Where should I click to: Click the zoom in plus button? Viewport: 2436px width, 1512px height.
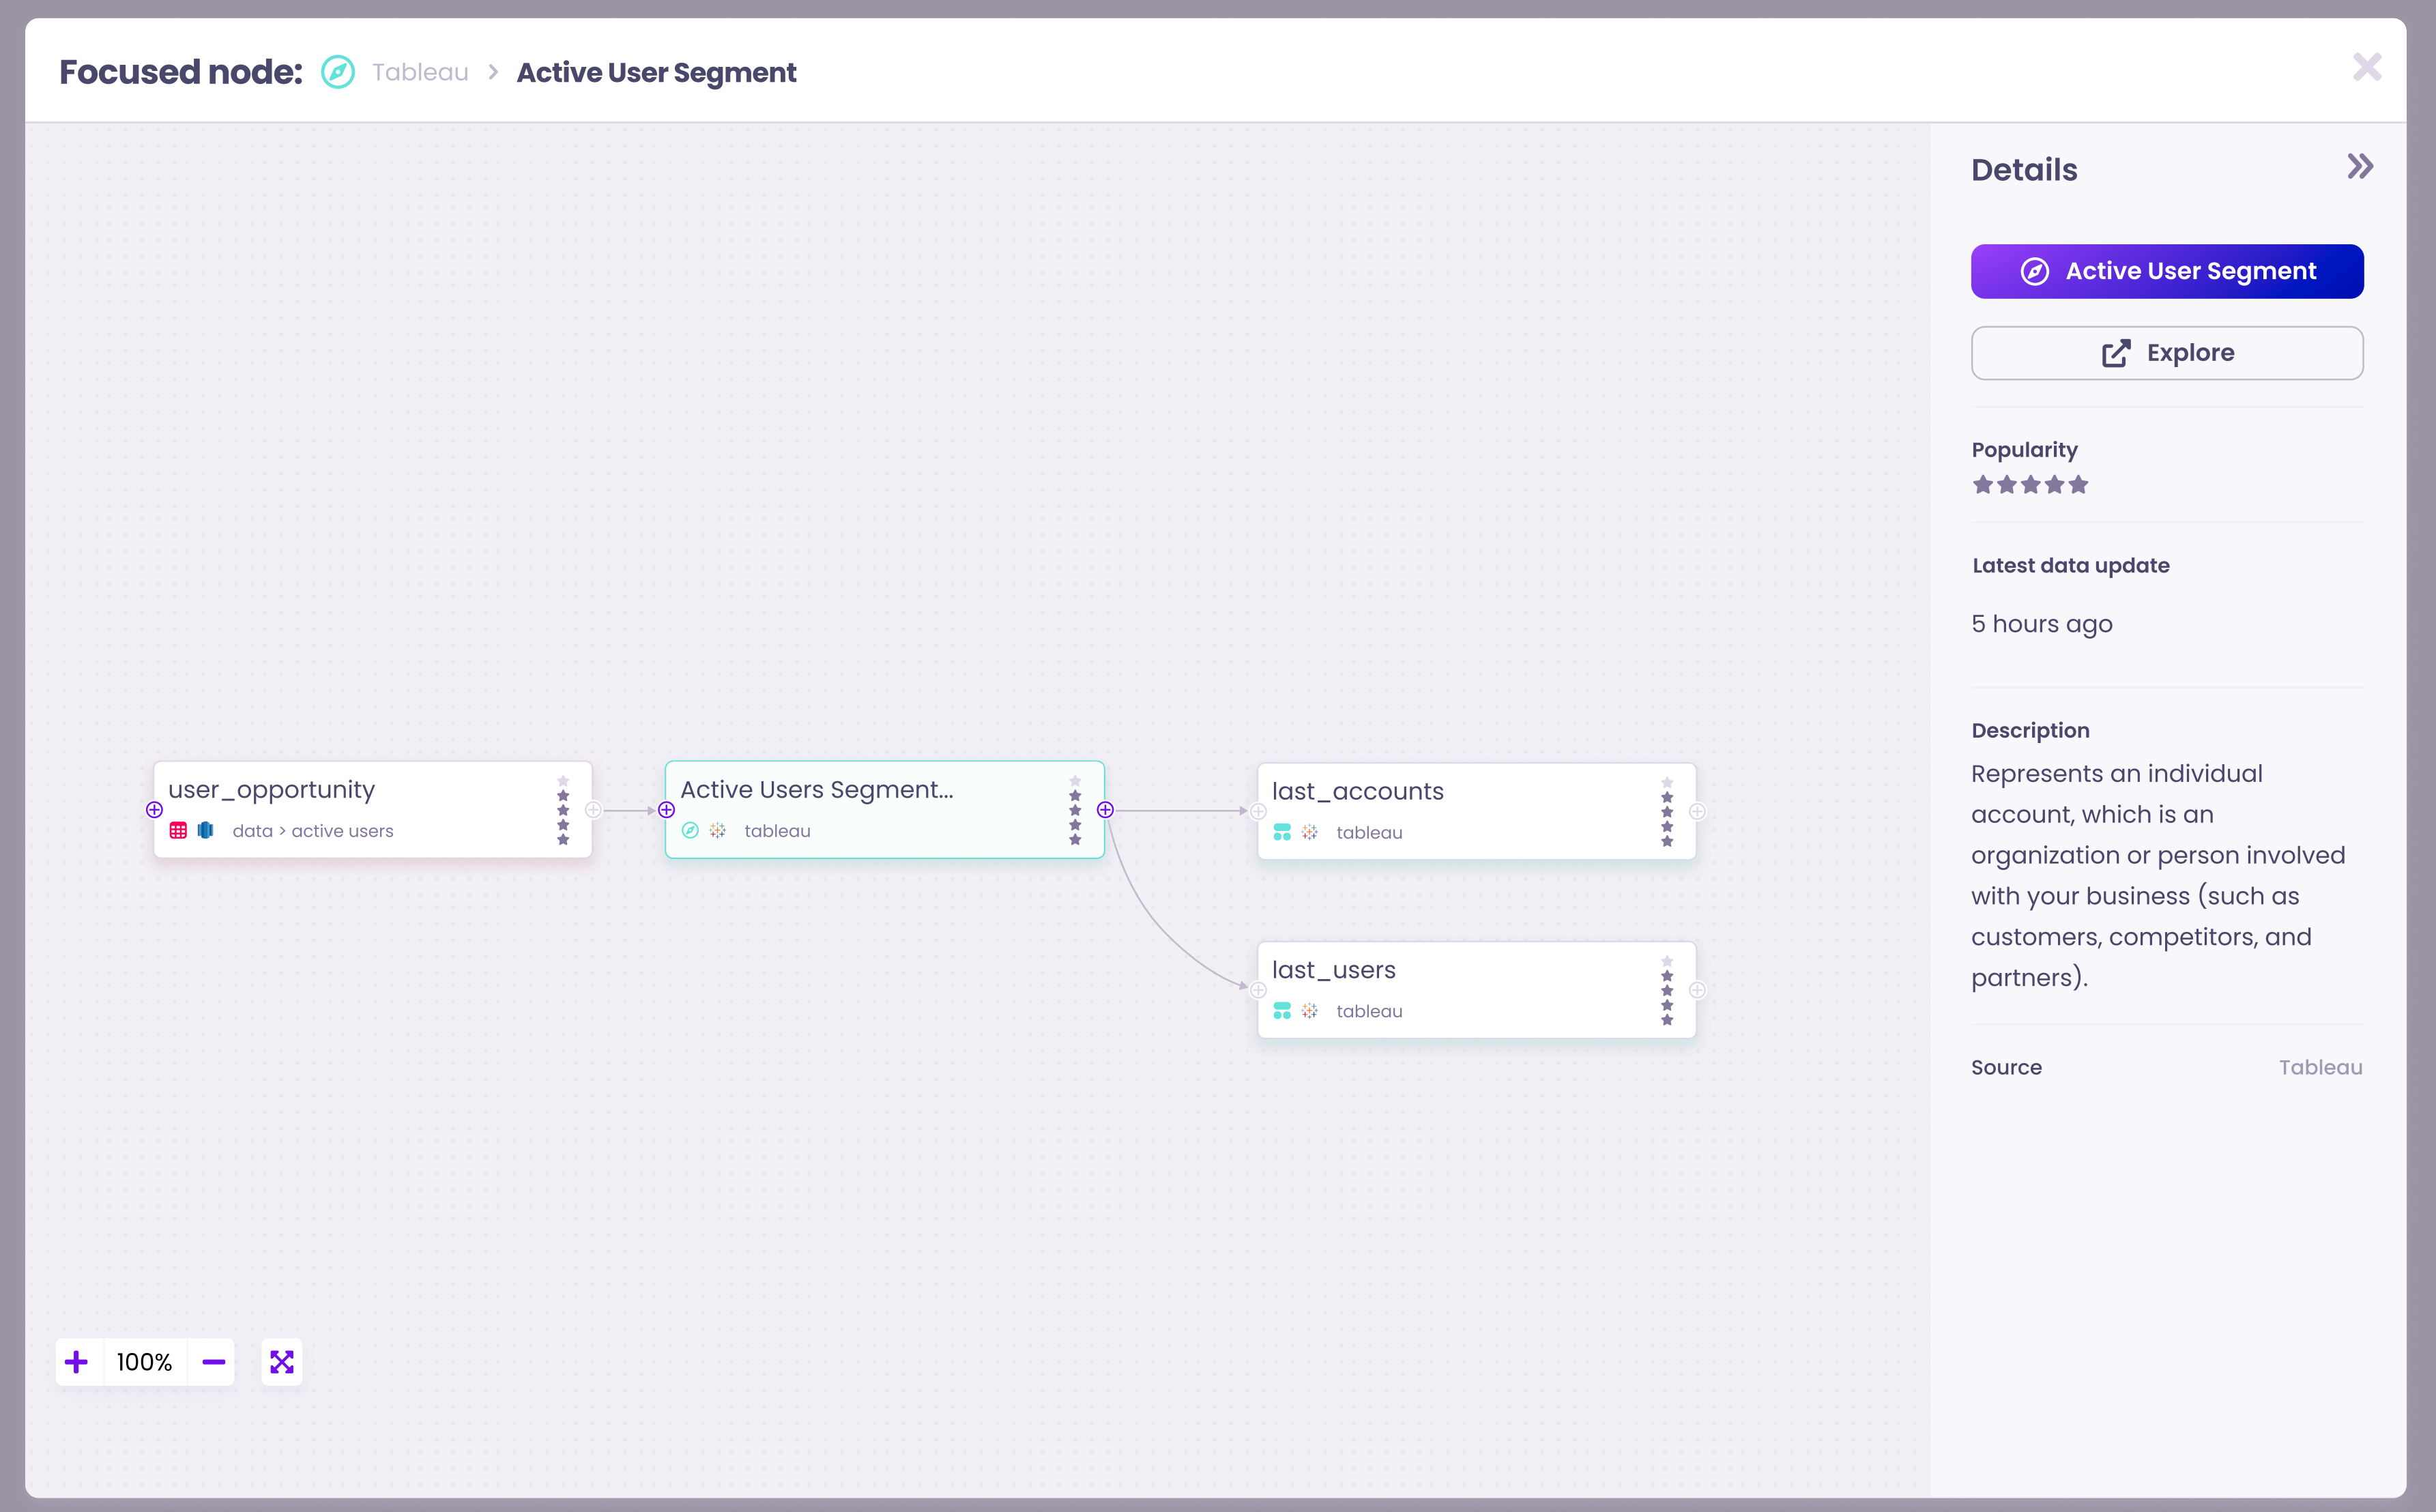coord(77,1362)
